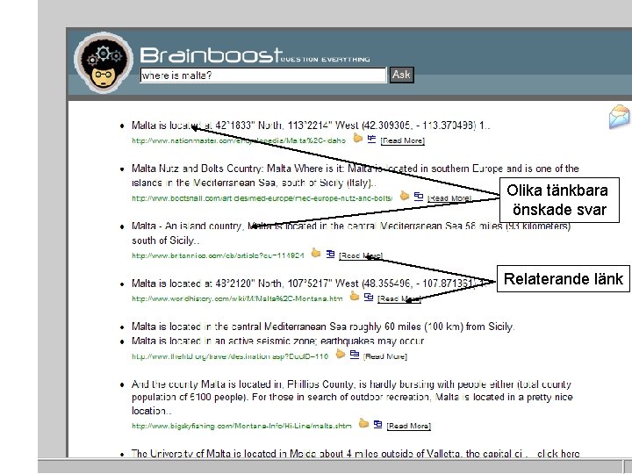Viewport: 632px width, 474px height.
Task: Click the horizontal scrollbar at the bottom
Action: tap(331, 465)
